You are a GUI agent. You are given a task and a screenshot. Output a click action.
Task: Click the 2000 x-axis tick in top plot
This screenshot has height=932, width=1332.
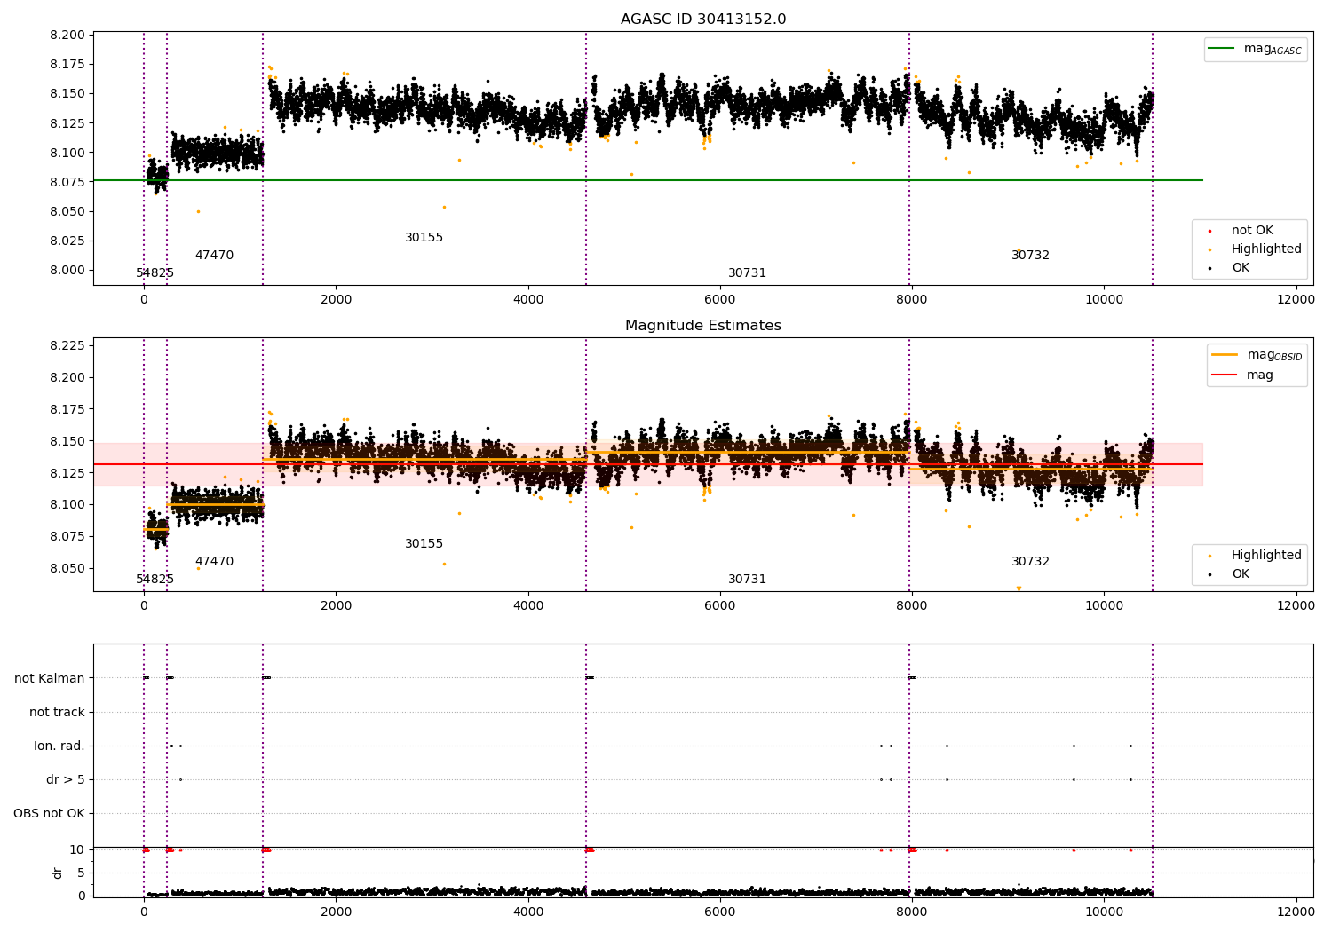coord(336,300)
